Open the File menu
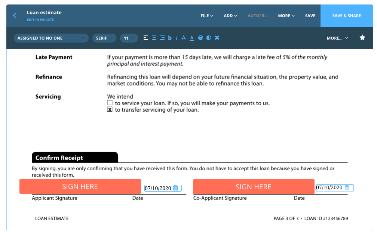The height and width of the screenshot is (239, 377). (x=207, y=16)
